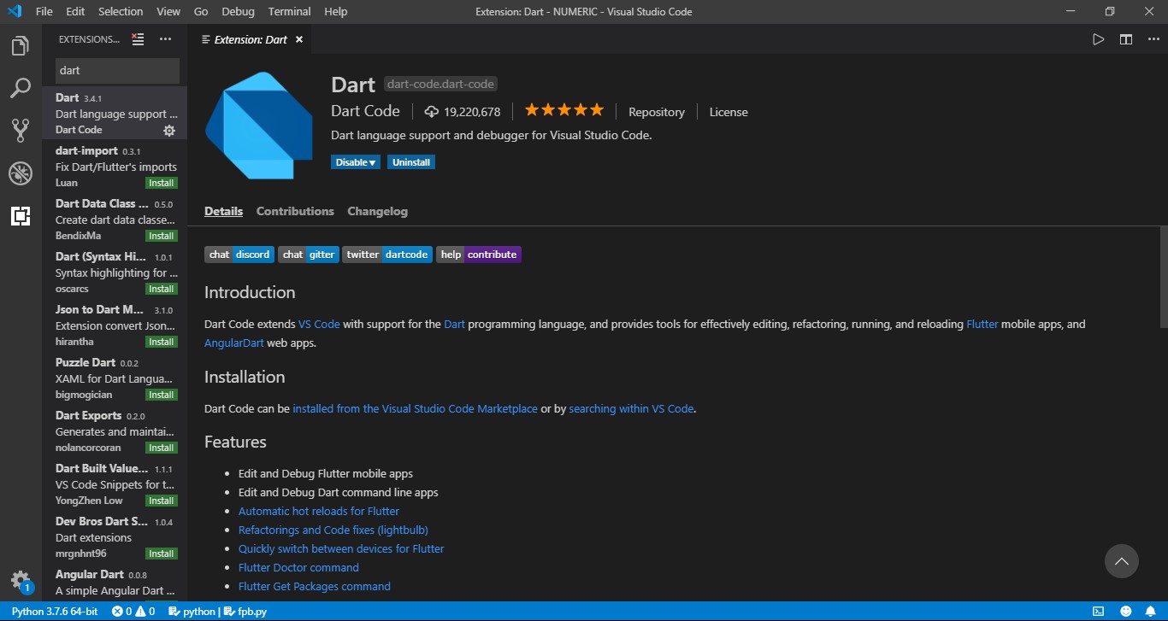Expand the Disable dropdown button
Viewport: 1168px width, 621px height.
coord(356,162)
